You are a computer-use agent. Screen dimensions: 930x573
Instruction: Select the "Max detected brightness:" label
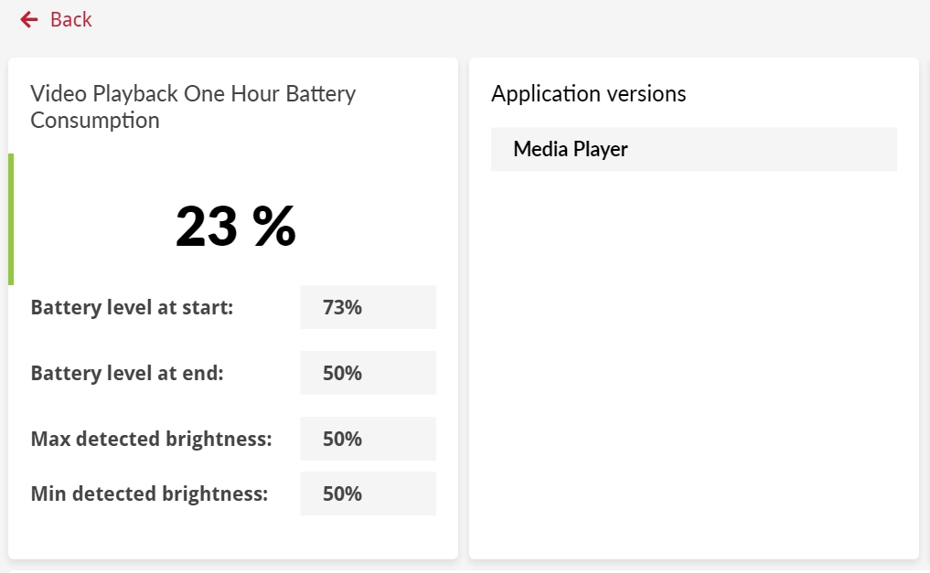click(x=152, y=439)
